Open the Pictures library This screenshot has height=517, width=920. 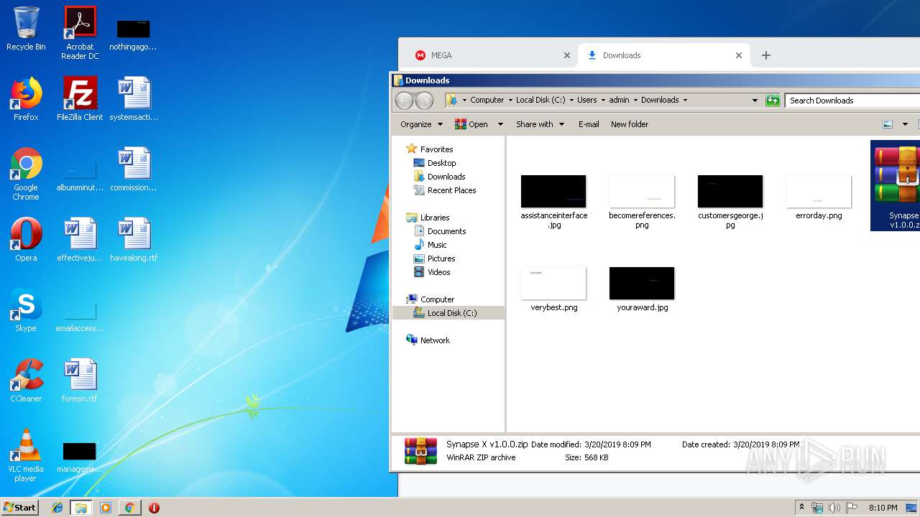click(434, 258)
